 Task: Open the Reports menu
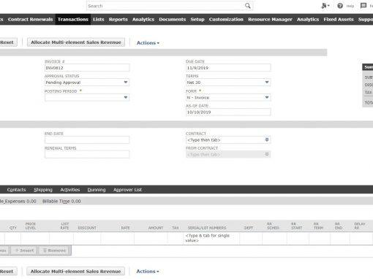tap(118, 19)
